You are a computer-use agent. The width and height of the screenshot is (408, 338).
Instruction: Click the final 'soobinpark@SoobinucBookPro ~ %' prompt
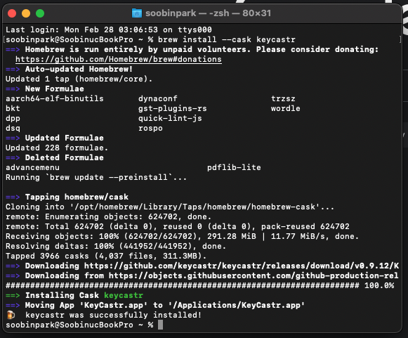click(x=79, y=325)
